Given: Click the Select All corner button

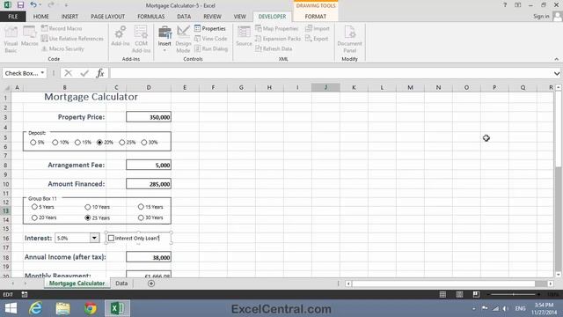Looking at the screenshot, I should [x=6, y=87].
